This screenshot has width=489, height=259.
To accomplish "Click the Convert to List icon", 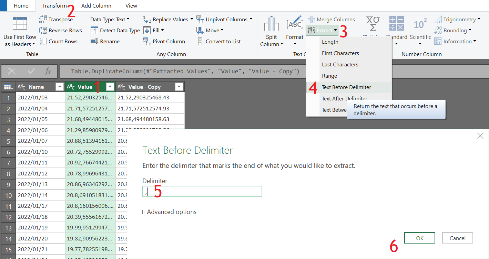I will point(200,41).
